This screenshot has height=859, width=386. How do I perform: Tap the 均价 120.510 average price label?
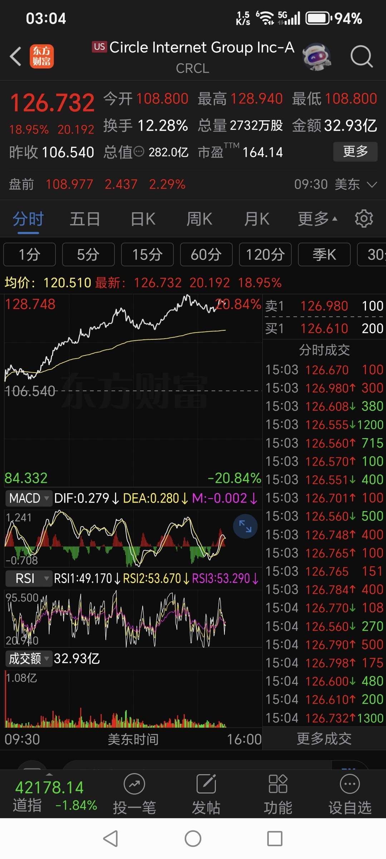pos(48,283)
